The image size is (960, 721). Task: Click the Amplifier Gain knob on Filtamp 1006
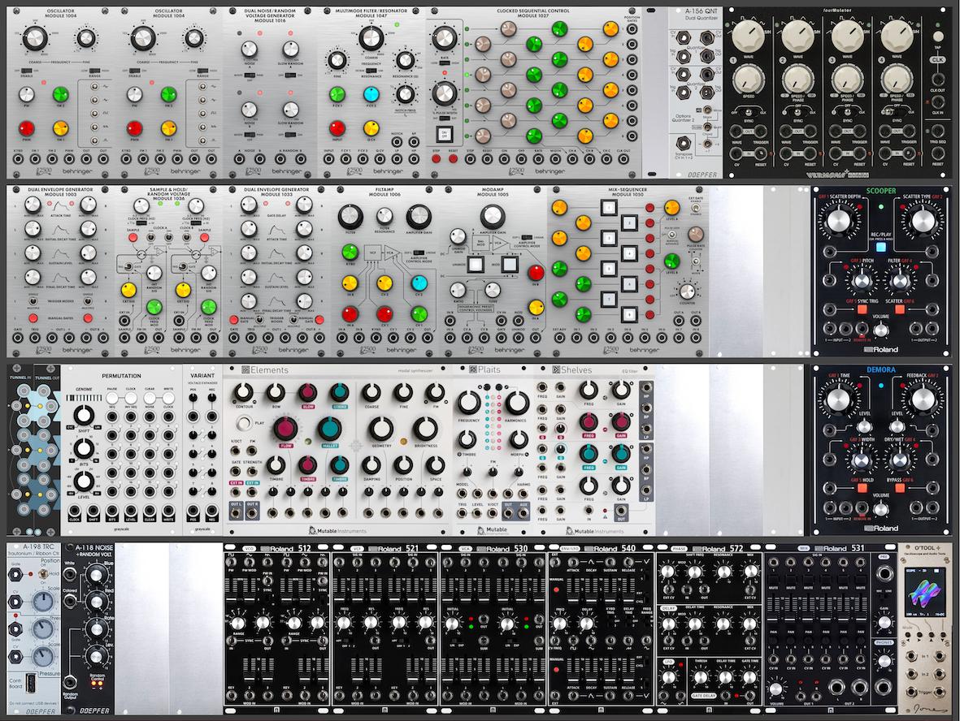point(419,217)
